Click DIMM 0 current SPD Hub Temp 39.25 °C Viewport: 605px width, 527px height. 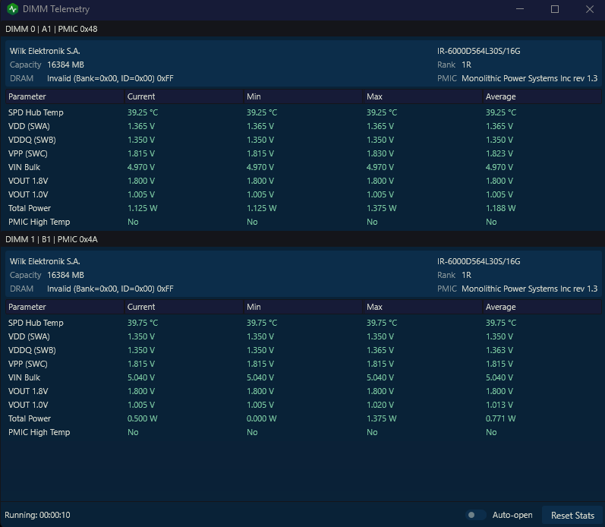[x=143, y=112]
